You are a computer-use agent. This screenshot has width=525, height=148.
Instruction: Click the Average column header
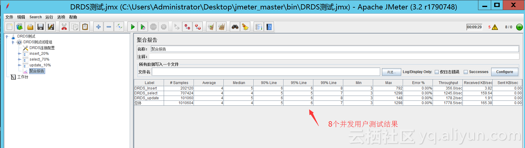[209, 83]
